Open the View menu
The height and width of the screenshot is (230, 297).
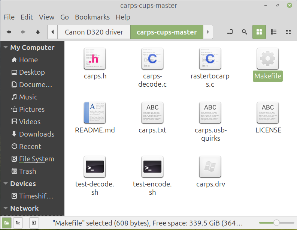click(x=46, y=17)
